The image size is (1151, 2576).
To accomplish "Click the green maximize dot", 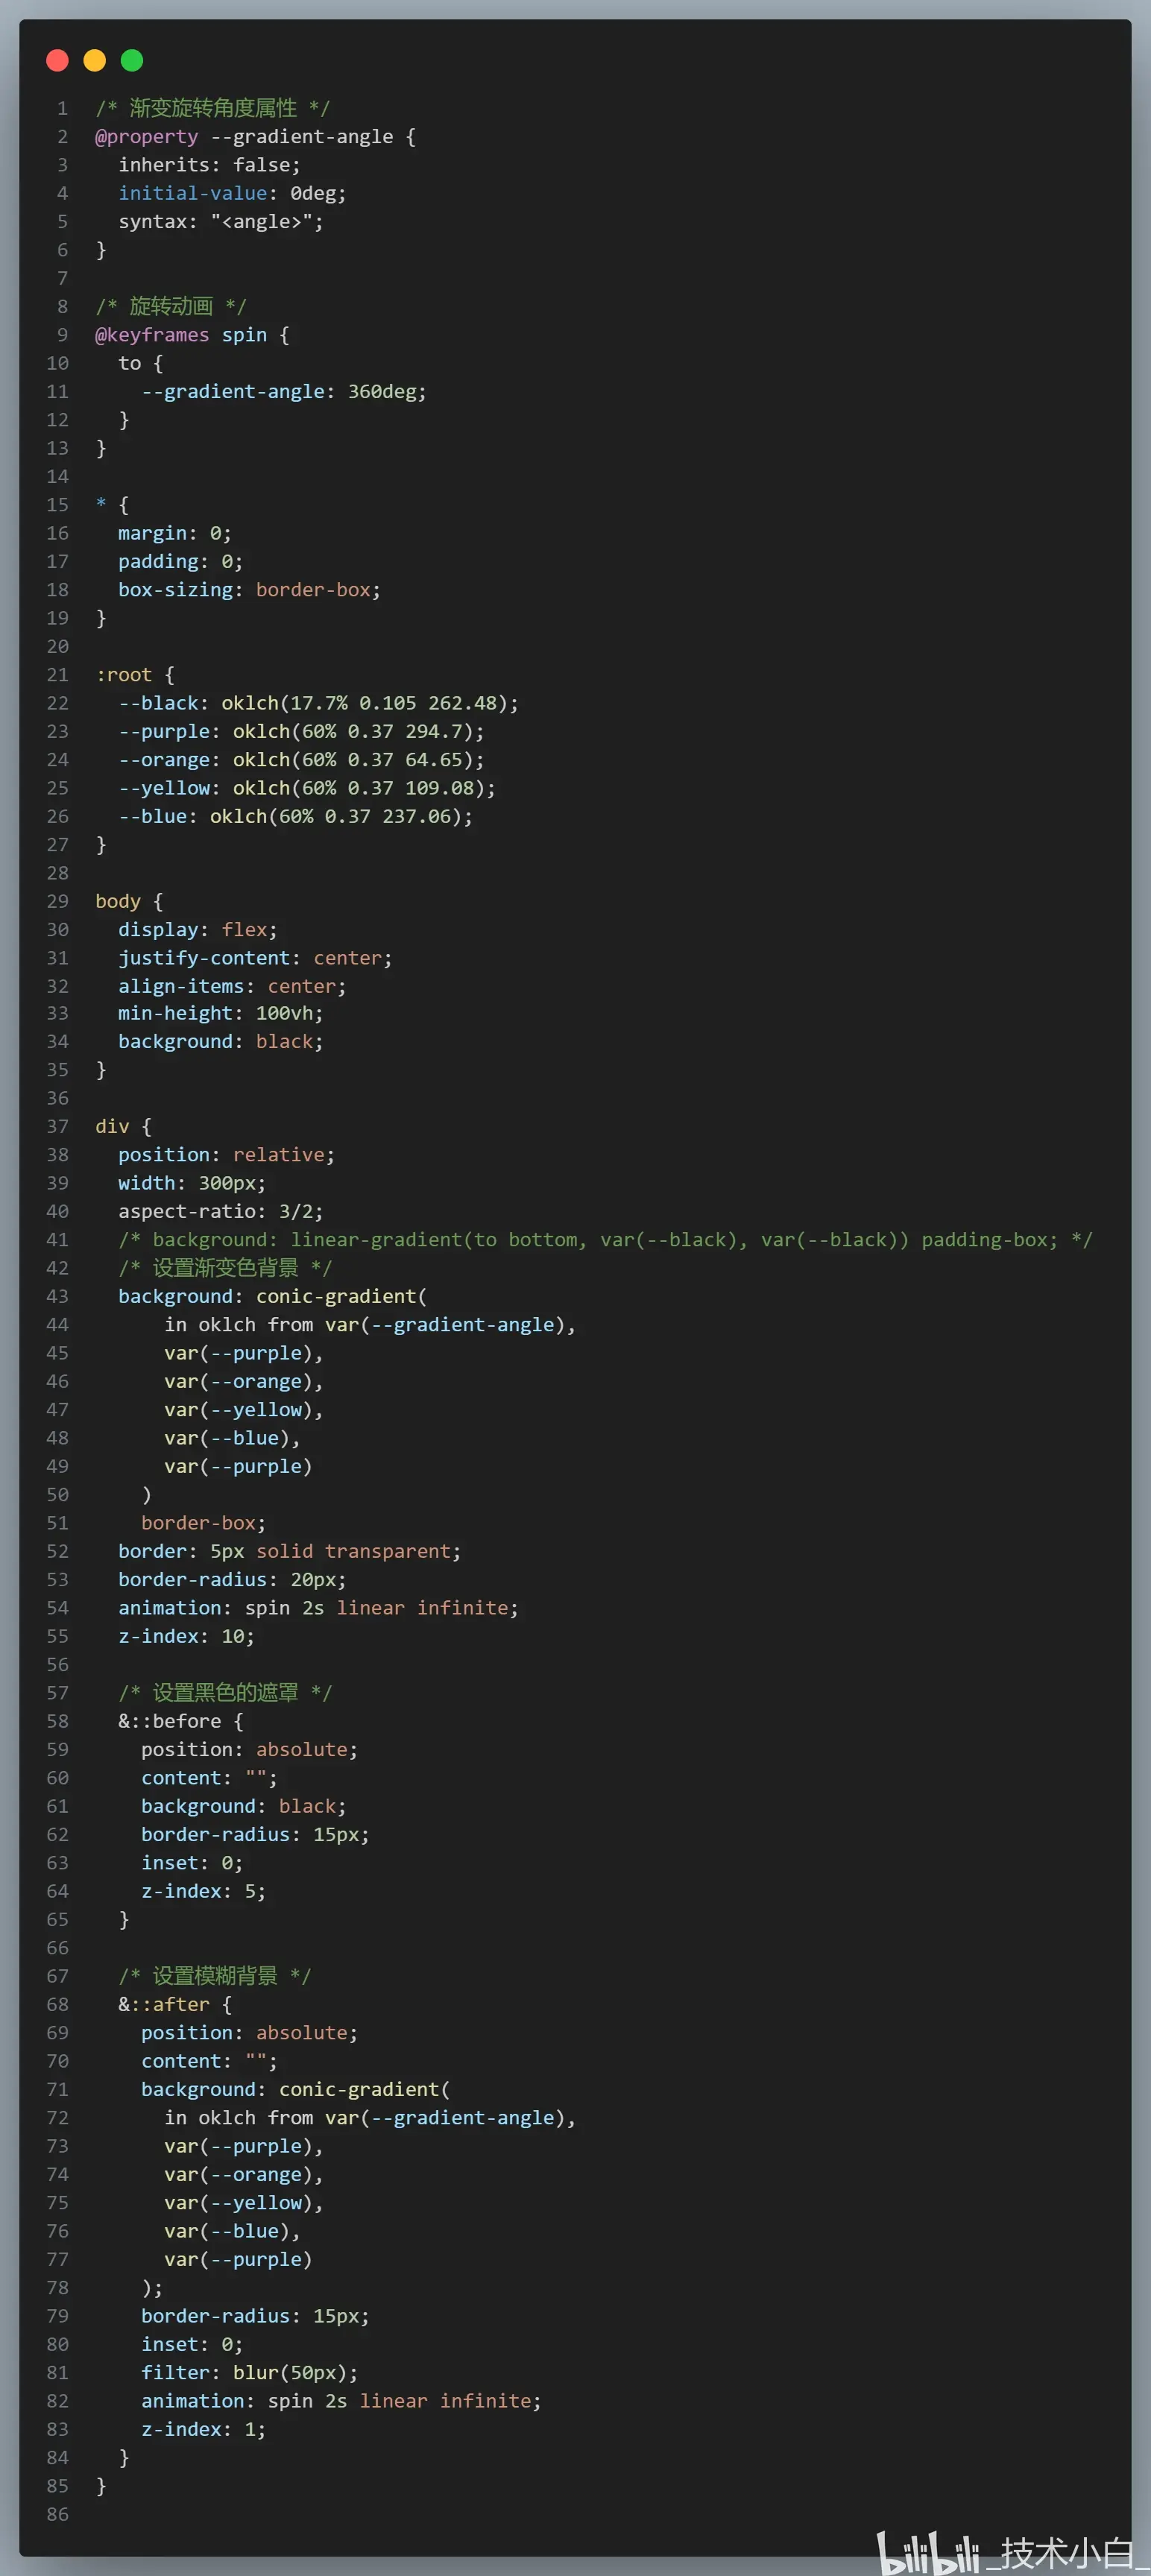I will coord(131,61).
